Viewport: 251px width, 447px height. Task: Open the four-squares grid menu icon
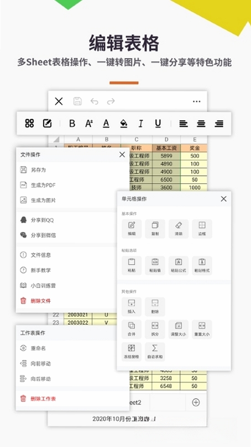pyautogui.click(x=29, y=124)
